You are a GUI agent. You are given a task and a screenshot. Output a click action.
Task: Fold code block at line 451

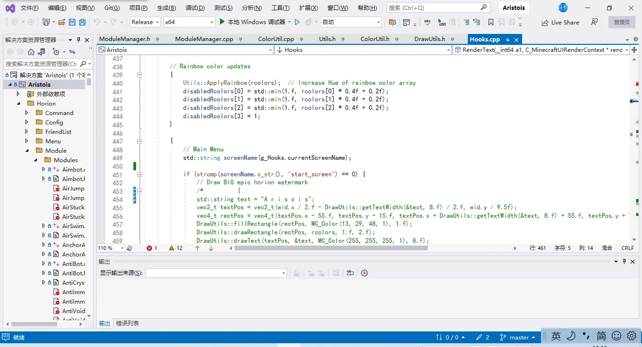[139, 174]
